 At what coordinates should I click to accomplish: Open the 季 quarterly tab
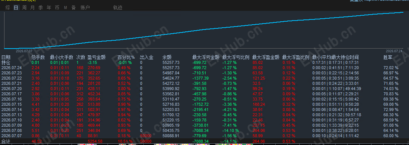[x=41, y=7]
